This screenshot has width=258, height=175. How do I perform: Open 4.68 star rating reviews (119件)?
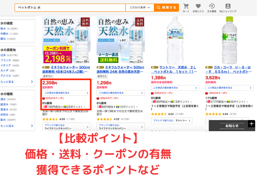pyautogui.click(x=59, y=119)
